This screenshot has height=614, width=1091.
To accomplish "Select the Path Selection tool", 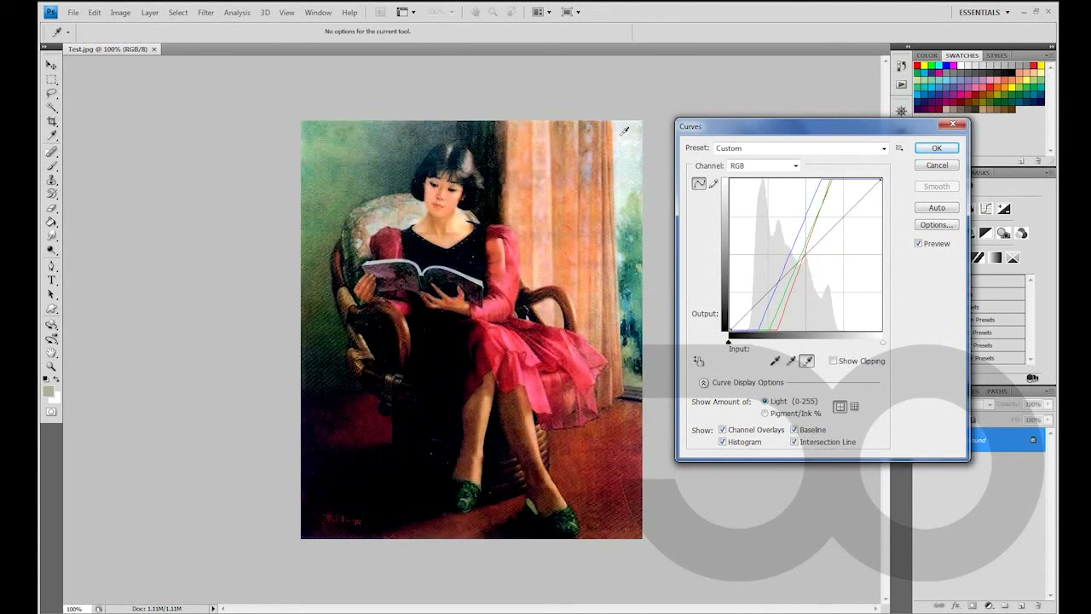I will tap(51, 295).
